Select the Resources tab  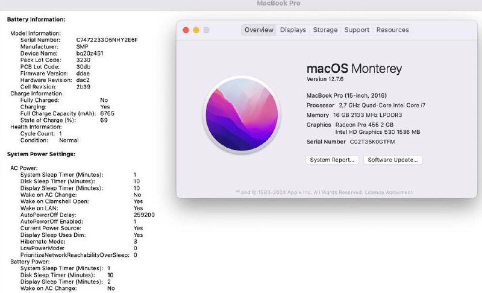(x=392, y=30)
